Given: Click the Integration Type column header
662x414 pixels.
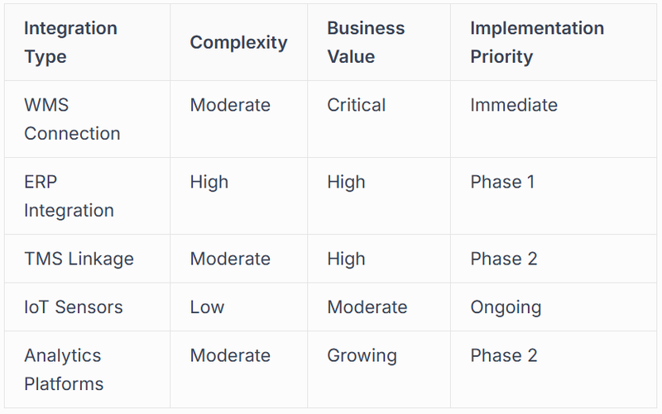Looking at the screenshot, I should [70, 42].
